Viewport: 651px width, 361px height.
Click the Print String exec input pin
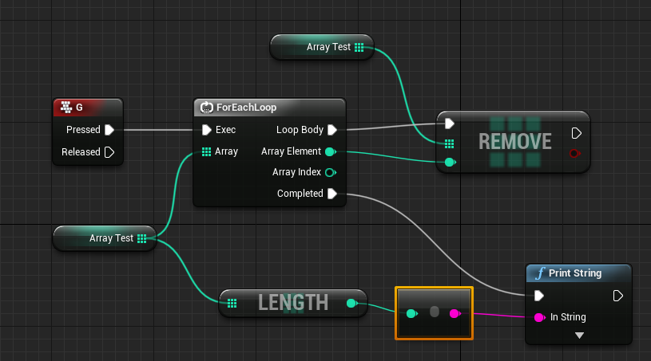[x=539, y=296]
